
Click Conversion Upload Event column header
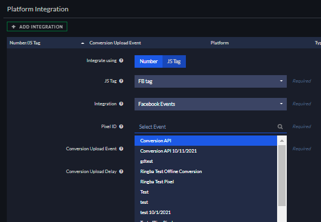pyautogui.click(x=115, y=43)
